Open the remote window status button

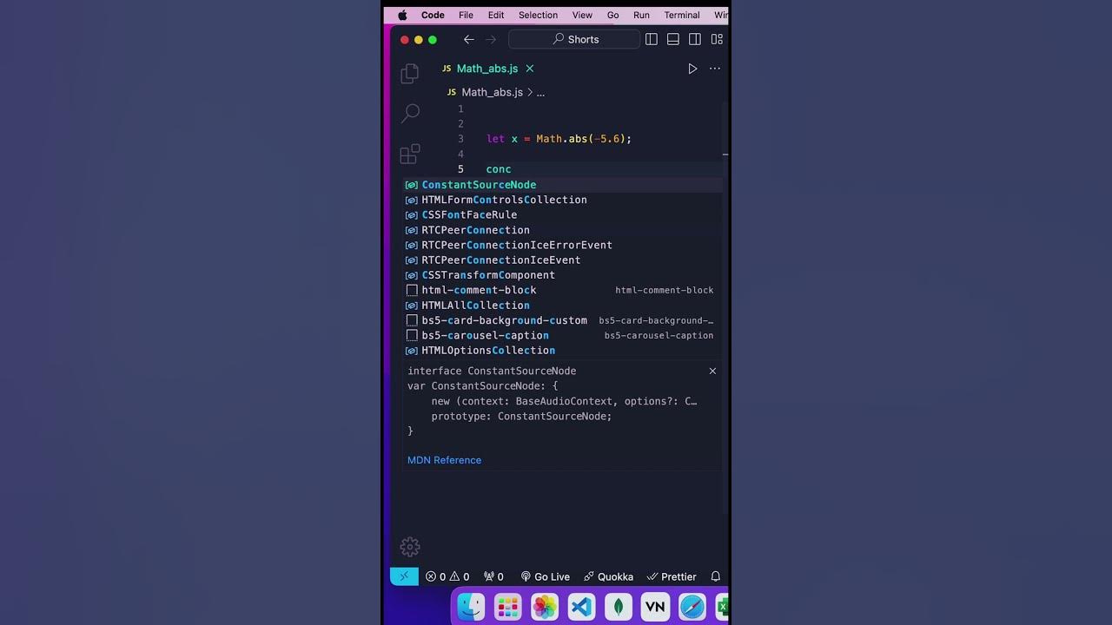[404, 576]
